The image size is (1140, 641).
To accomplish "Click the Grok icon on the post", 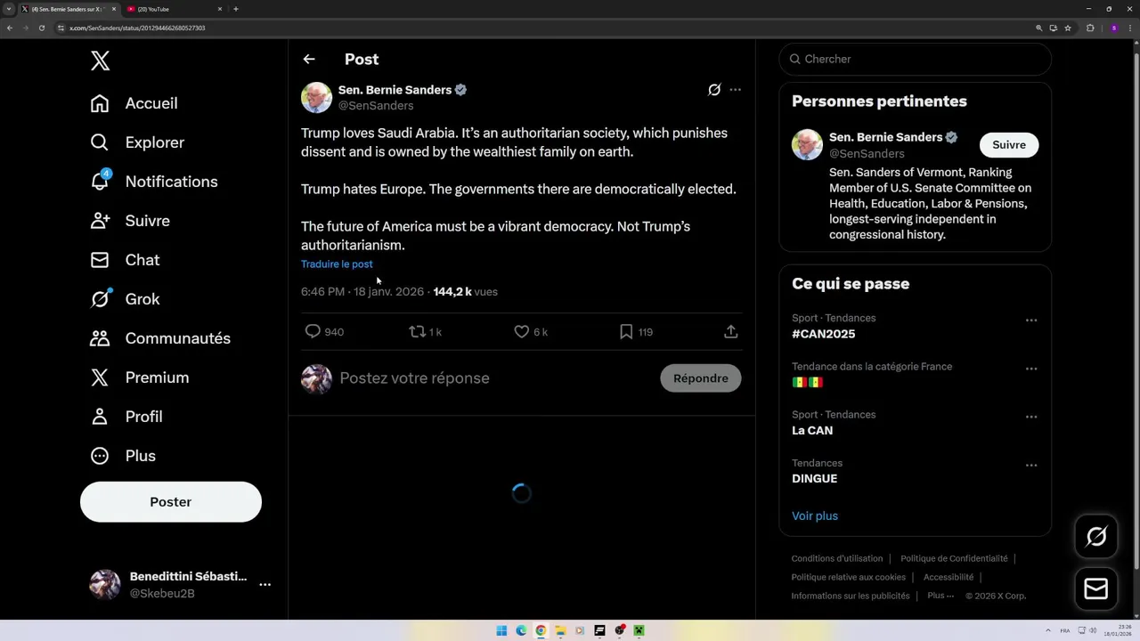I will pyautogui.click(x=714, y=90).
